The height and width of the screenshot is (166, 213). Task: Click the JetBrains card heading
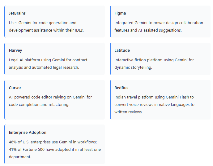[x=17, y=13]
